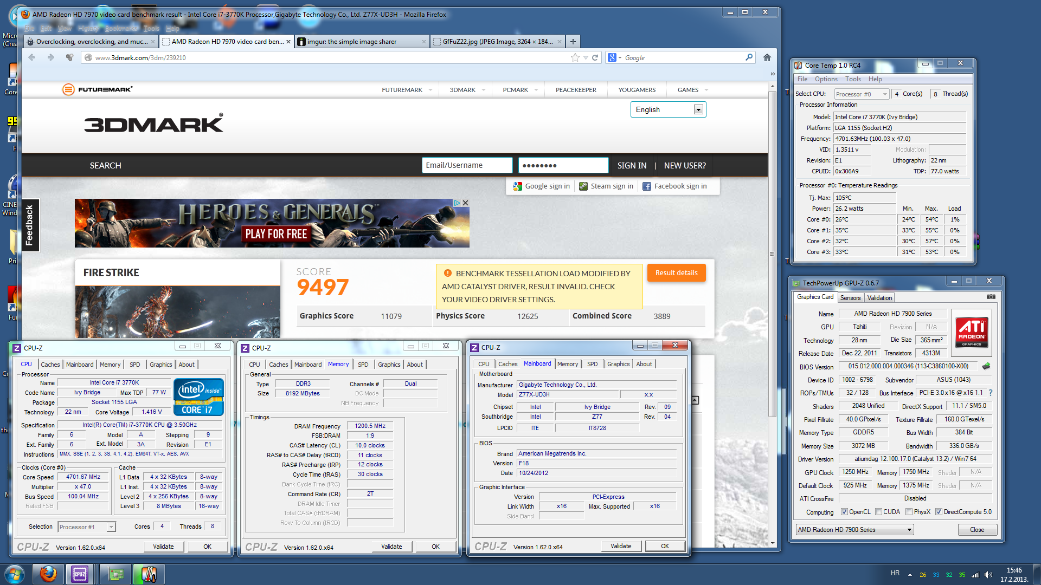Click the YOUGAMERS nav link
Viewport: 1041px width, 585px height.
coord(637,90)
